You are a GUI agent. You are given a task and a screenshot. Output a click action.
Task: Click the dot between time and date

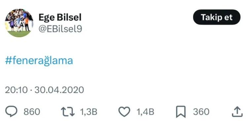coord(31,90)
